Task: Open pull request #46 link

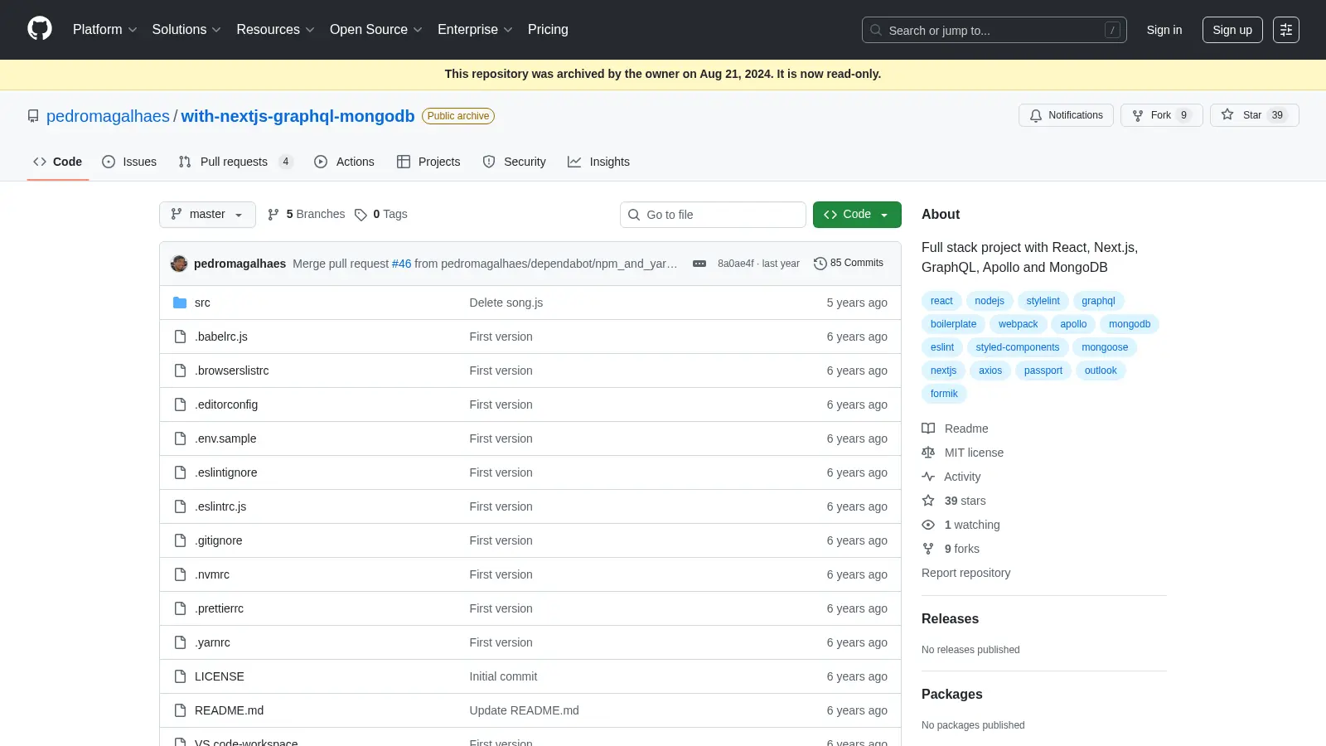Action: [401, 264]
